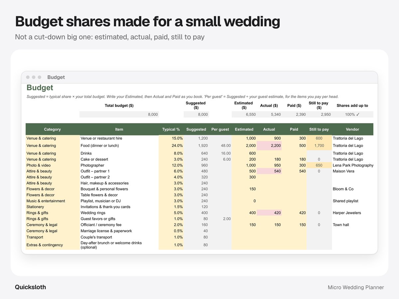Select the 'Guest favors or gifts' cell
This screenshot has height=299, width=399.
tap(119, 219)
